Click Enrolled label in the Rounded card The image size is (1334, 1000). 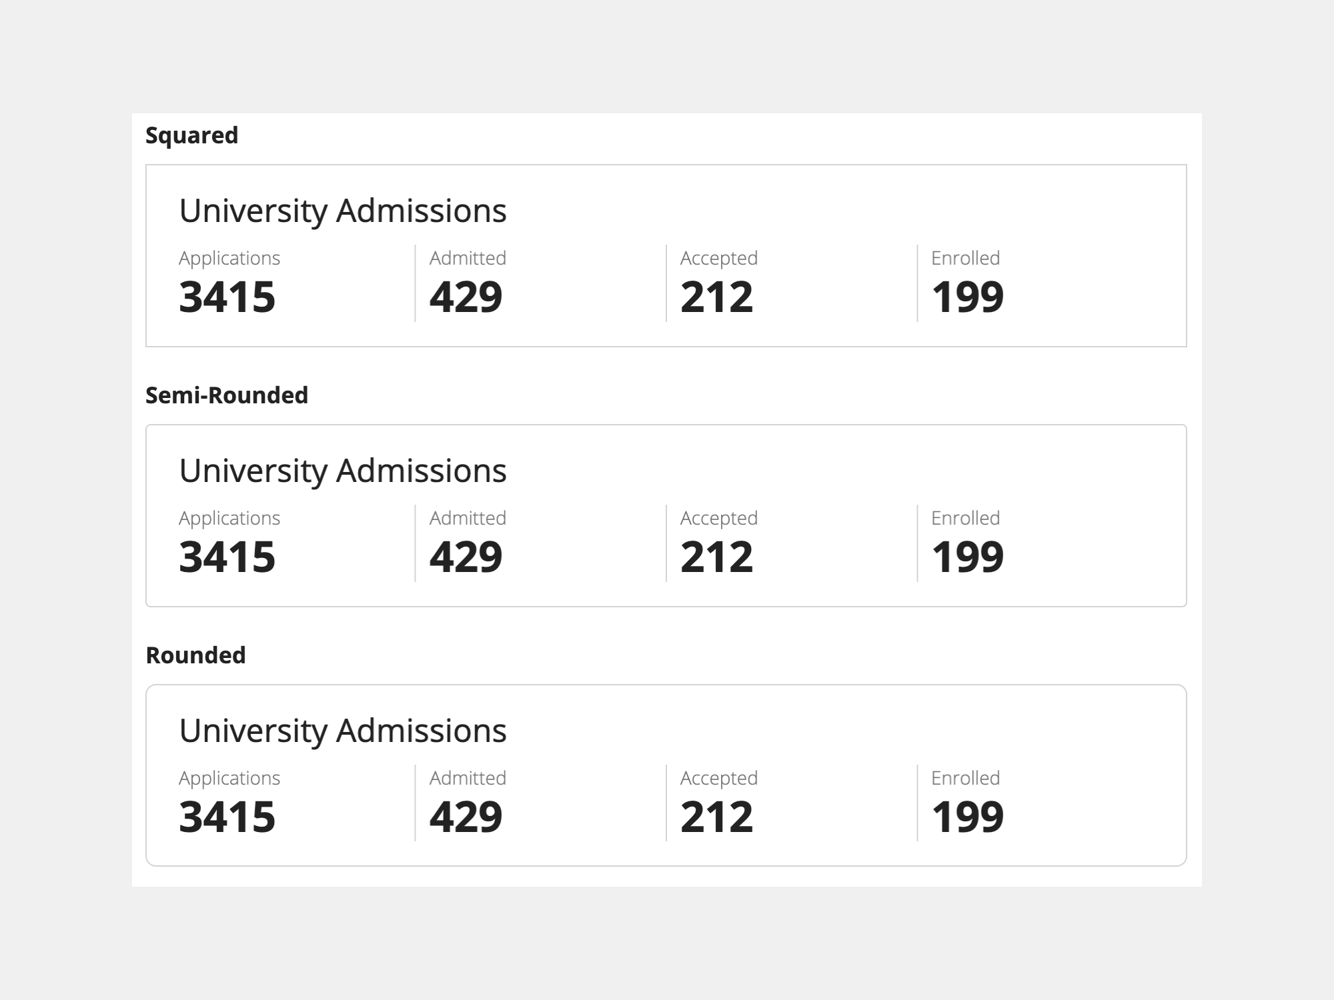pos(965,778)
